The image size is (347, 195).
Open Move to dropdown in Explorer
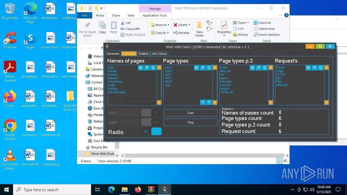(x=160, y=25)
